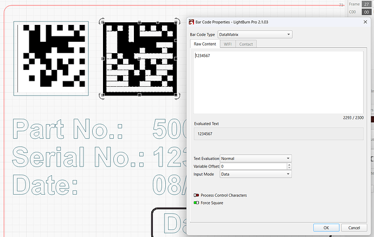374x237 pixels.
Task: Switch to the WIFI tab
Action: [228, 44]
